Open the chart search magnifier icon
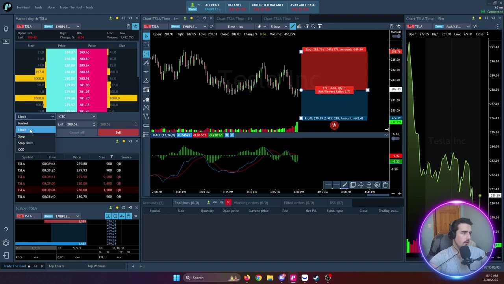 [x=313, y=26]
